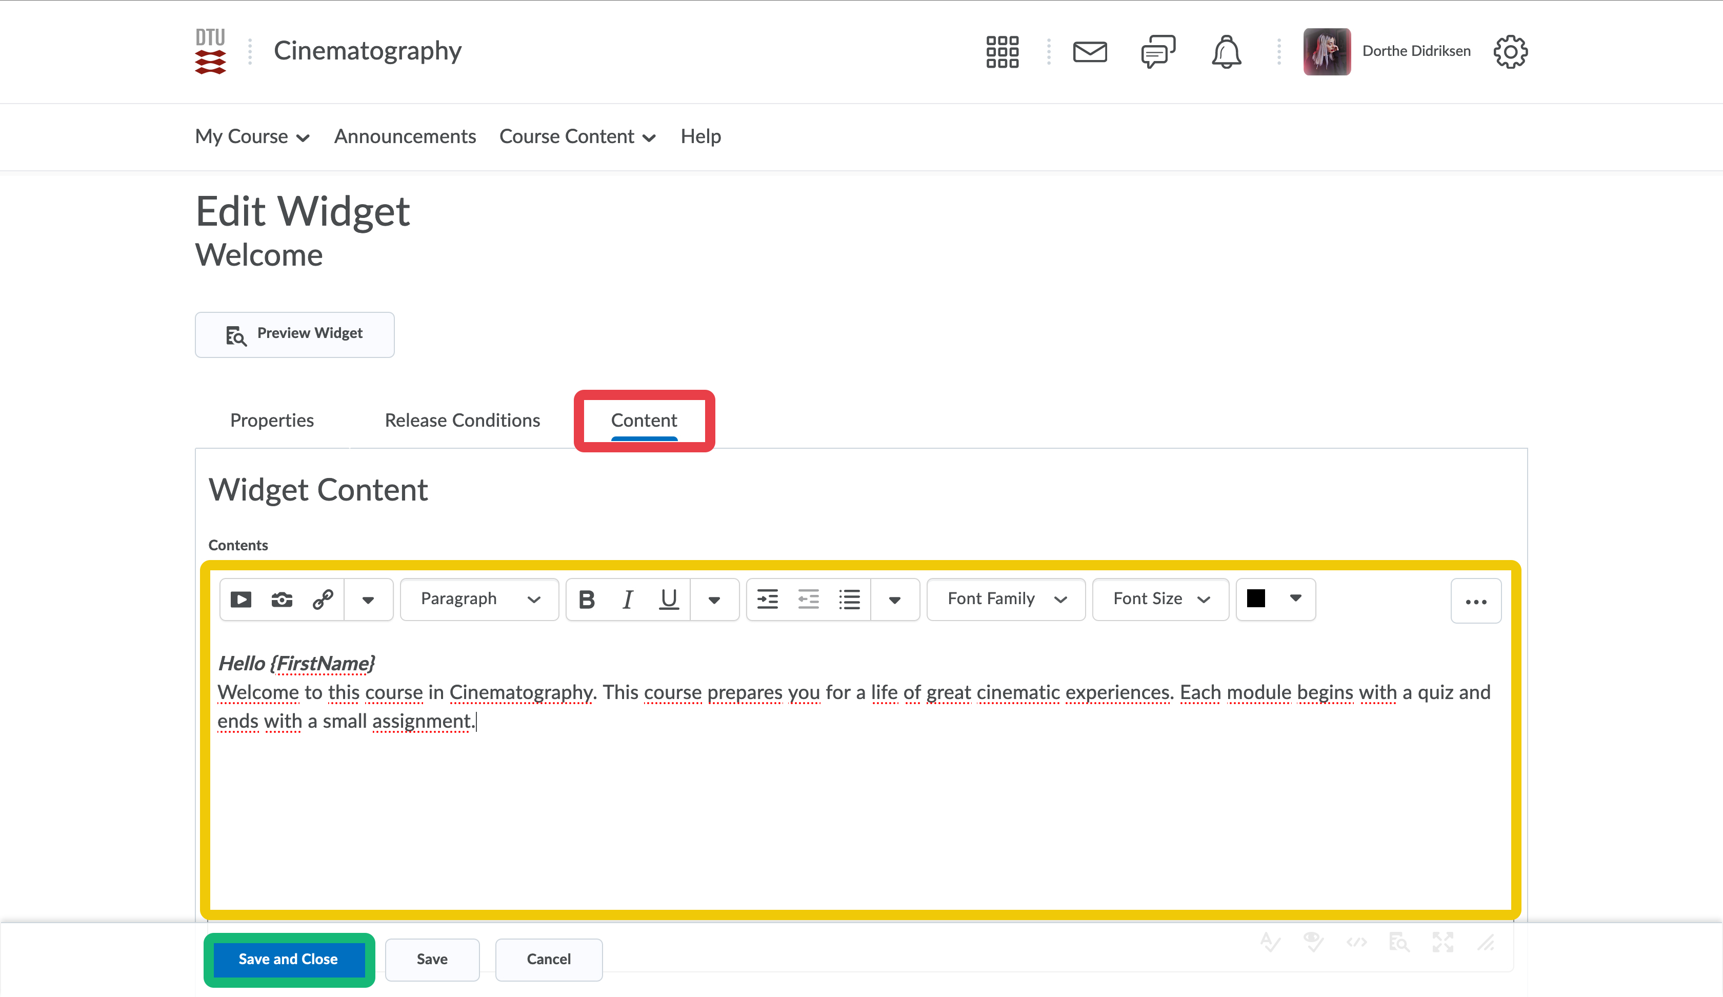The image size is (1723, 997).
Task: Click the Save and Close button
Action: (288, 959)
